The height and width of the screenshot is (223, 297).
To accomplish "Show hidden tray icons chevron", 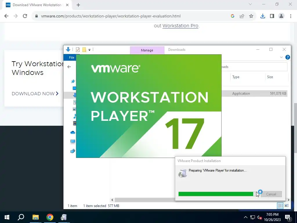I will click(245, 217).
